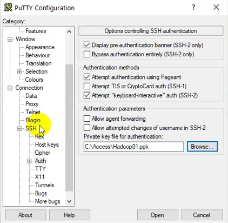The width and height of the screenshot is (228, 223).
Task: Collapse the Window tree node
Action: pos(10,39)
